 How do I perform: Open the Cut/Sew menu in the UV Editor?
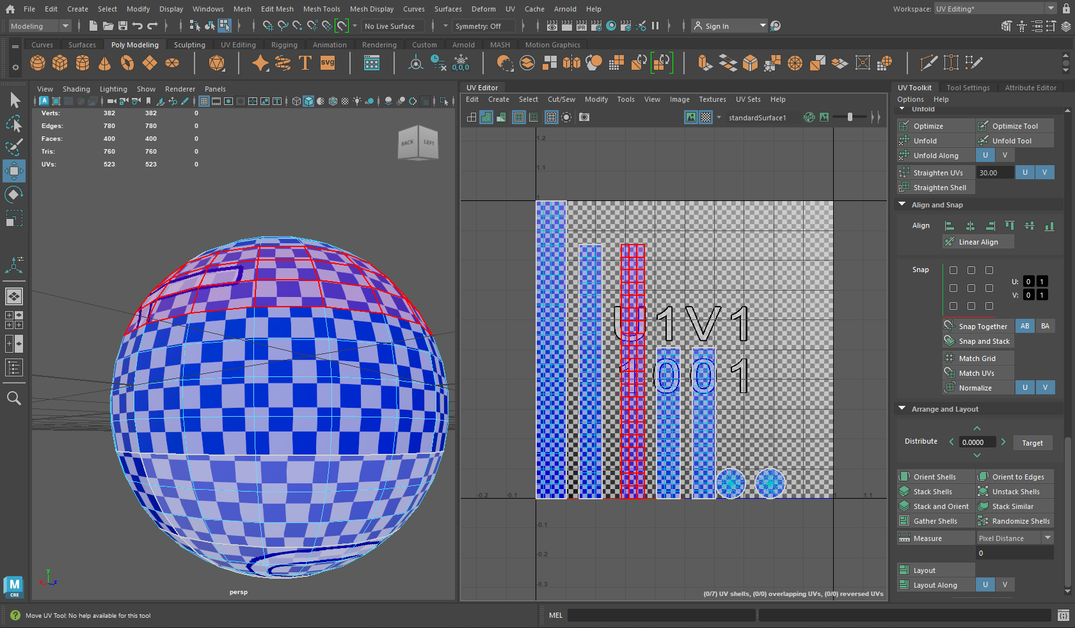pyautogui.click(x=561, y=99)
